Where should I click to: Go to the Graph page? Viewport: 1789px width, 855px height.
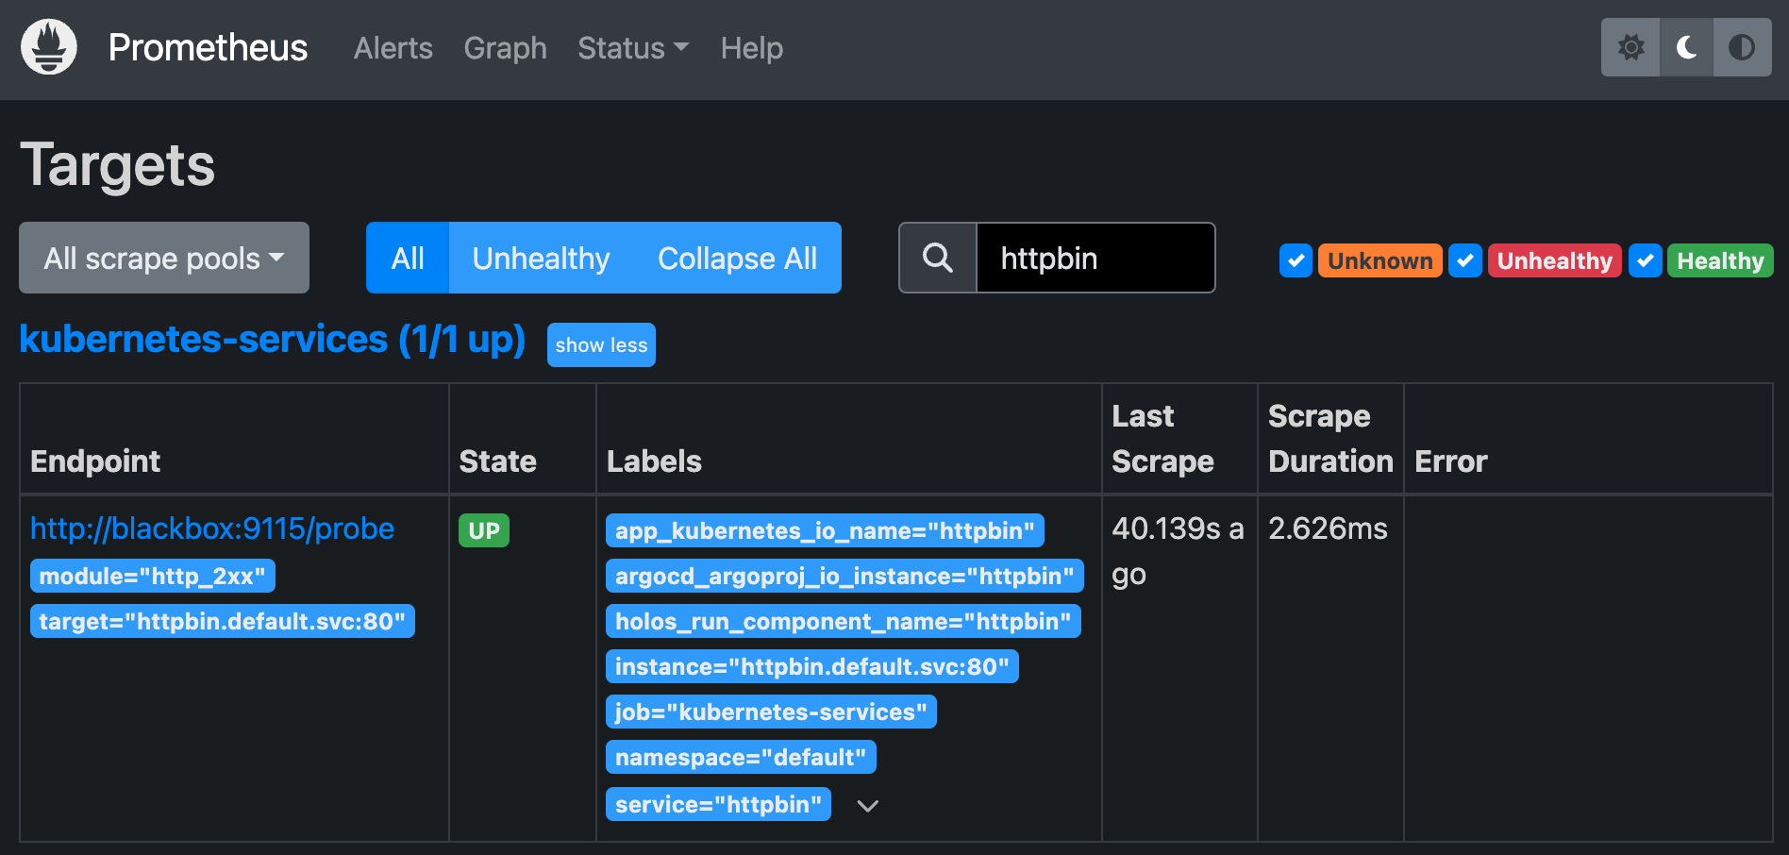tap(505, 48)
